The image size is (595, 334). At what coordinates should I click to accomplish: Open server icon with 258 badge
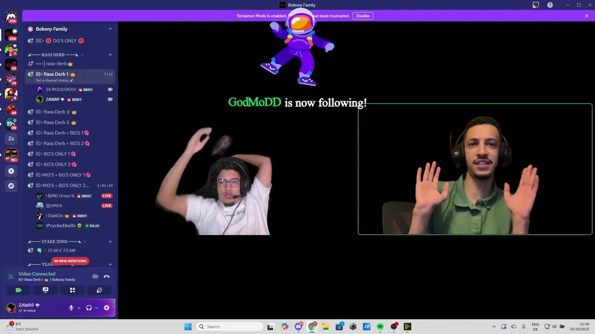point(11,34)
